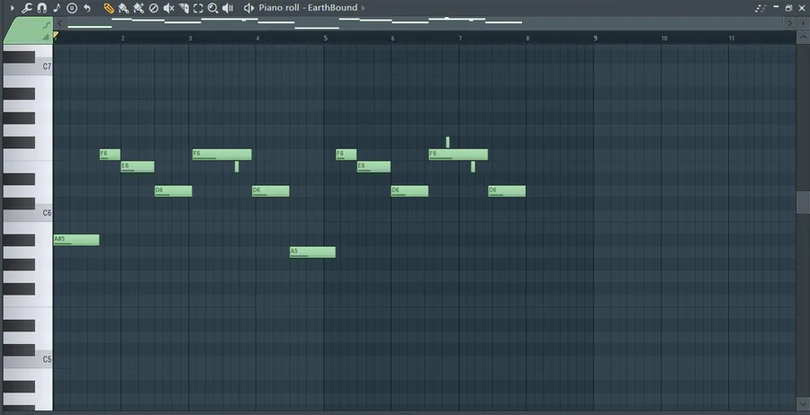Image resolution: width=810 pixels, height=415 pixels.
Task: Minimize the piano roll window
Action: click(776, 8)
